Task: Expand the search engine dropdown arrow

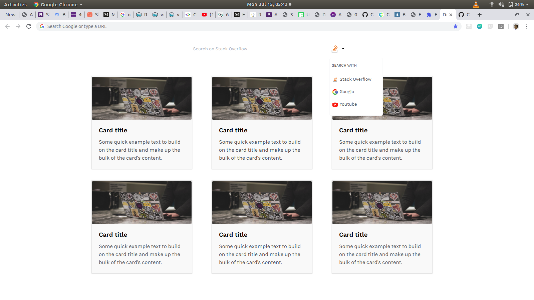Action: 343,49
